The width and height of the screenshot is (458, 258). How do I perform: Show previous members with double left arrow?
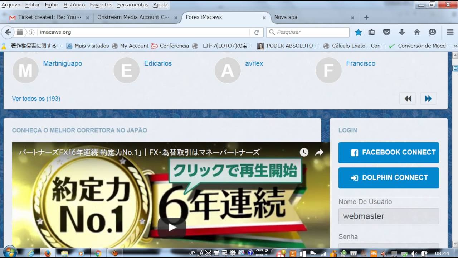[408, 99]
